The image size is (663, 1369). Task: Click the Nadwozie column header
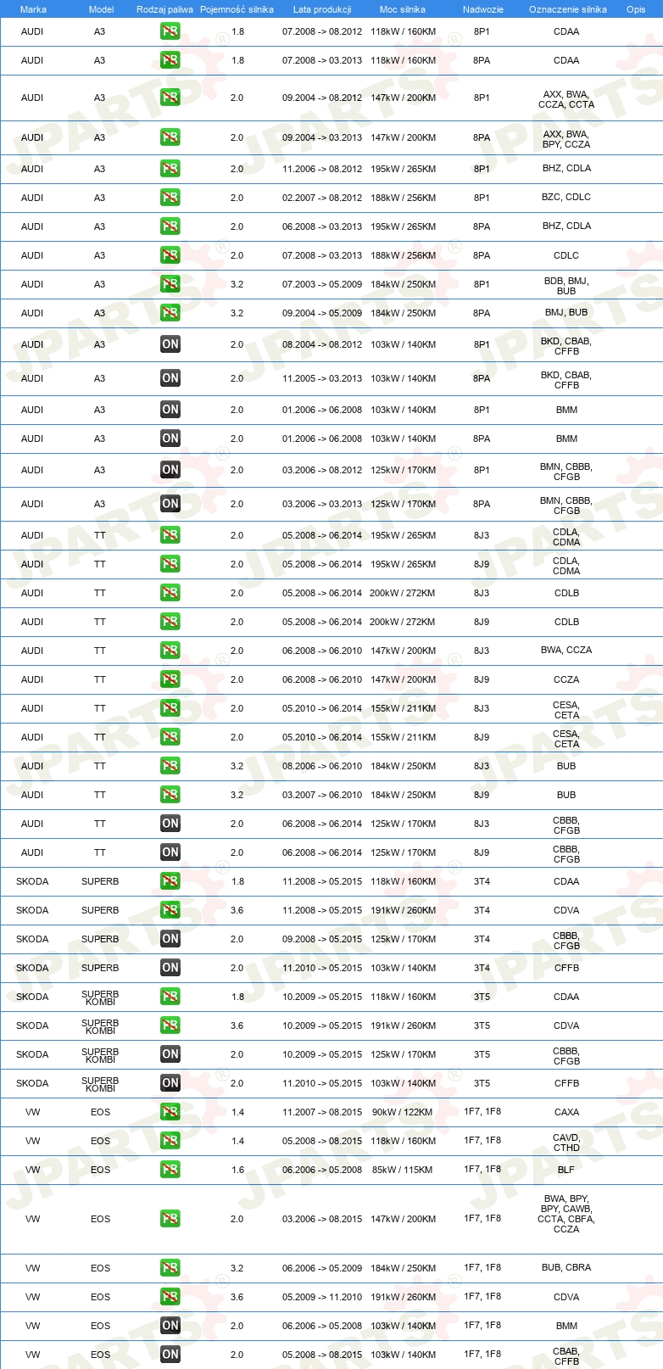(483, 9)
